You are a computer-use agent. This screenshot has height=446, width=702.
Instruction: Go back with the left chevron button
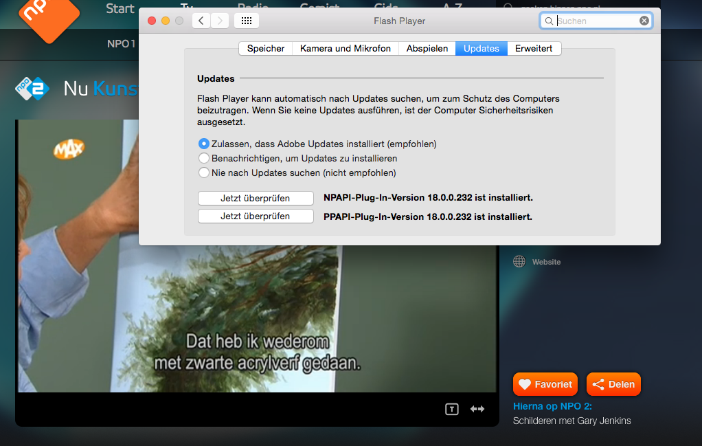201,21
